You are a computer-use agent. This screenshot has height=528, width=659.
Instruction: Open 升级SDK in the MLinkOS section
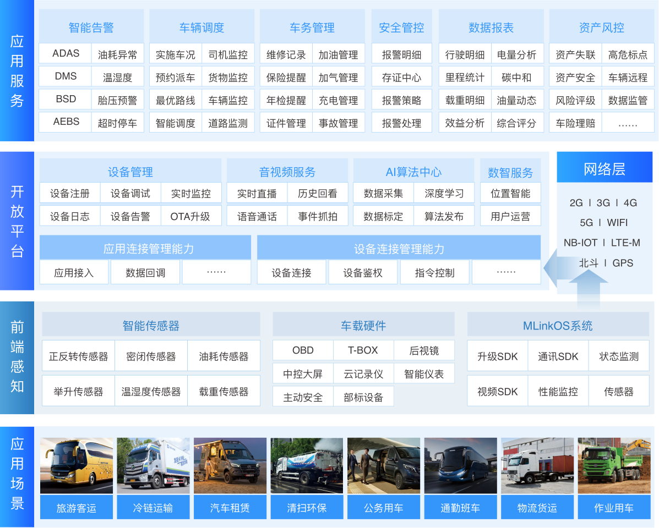tap(497, 356)
